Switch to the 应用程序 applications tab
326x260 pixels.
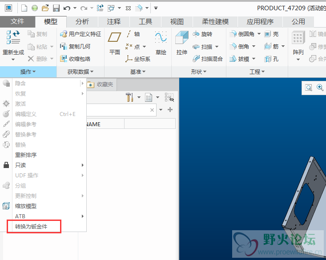(260, 22)
